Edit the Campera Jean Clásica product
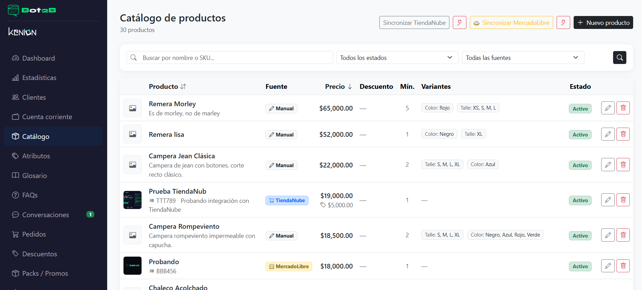642x290 pixels. 608,165
